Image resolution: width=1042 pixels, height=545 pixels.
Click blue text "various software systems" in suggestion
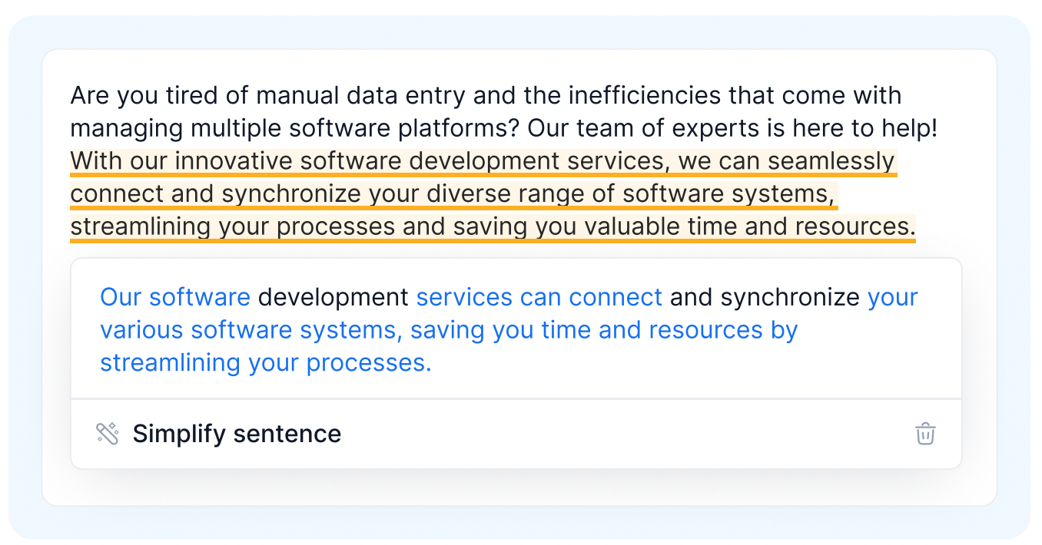coord(247,330)
